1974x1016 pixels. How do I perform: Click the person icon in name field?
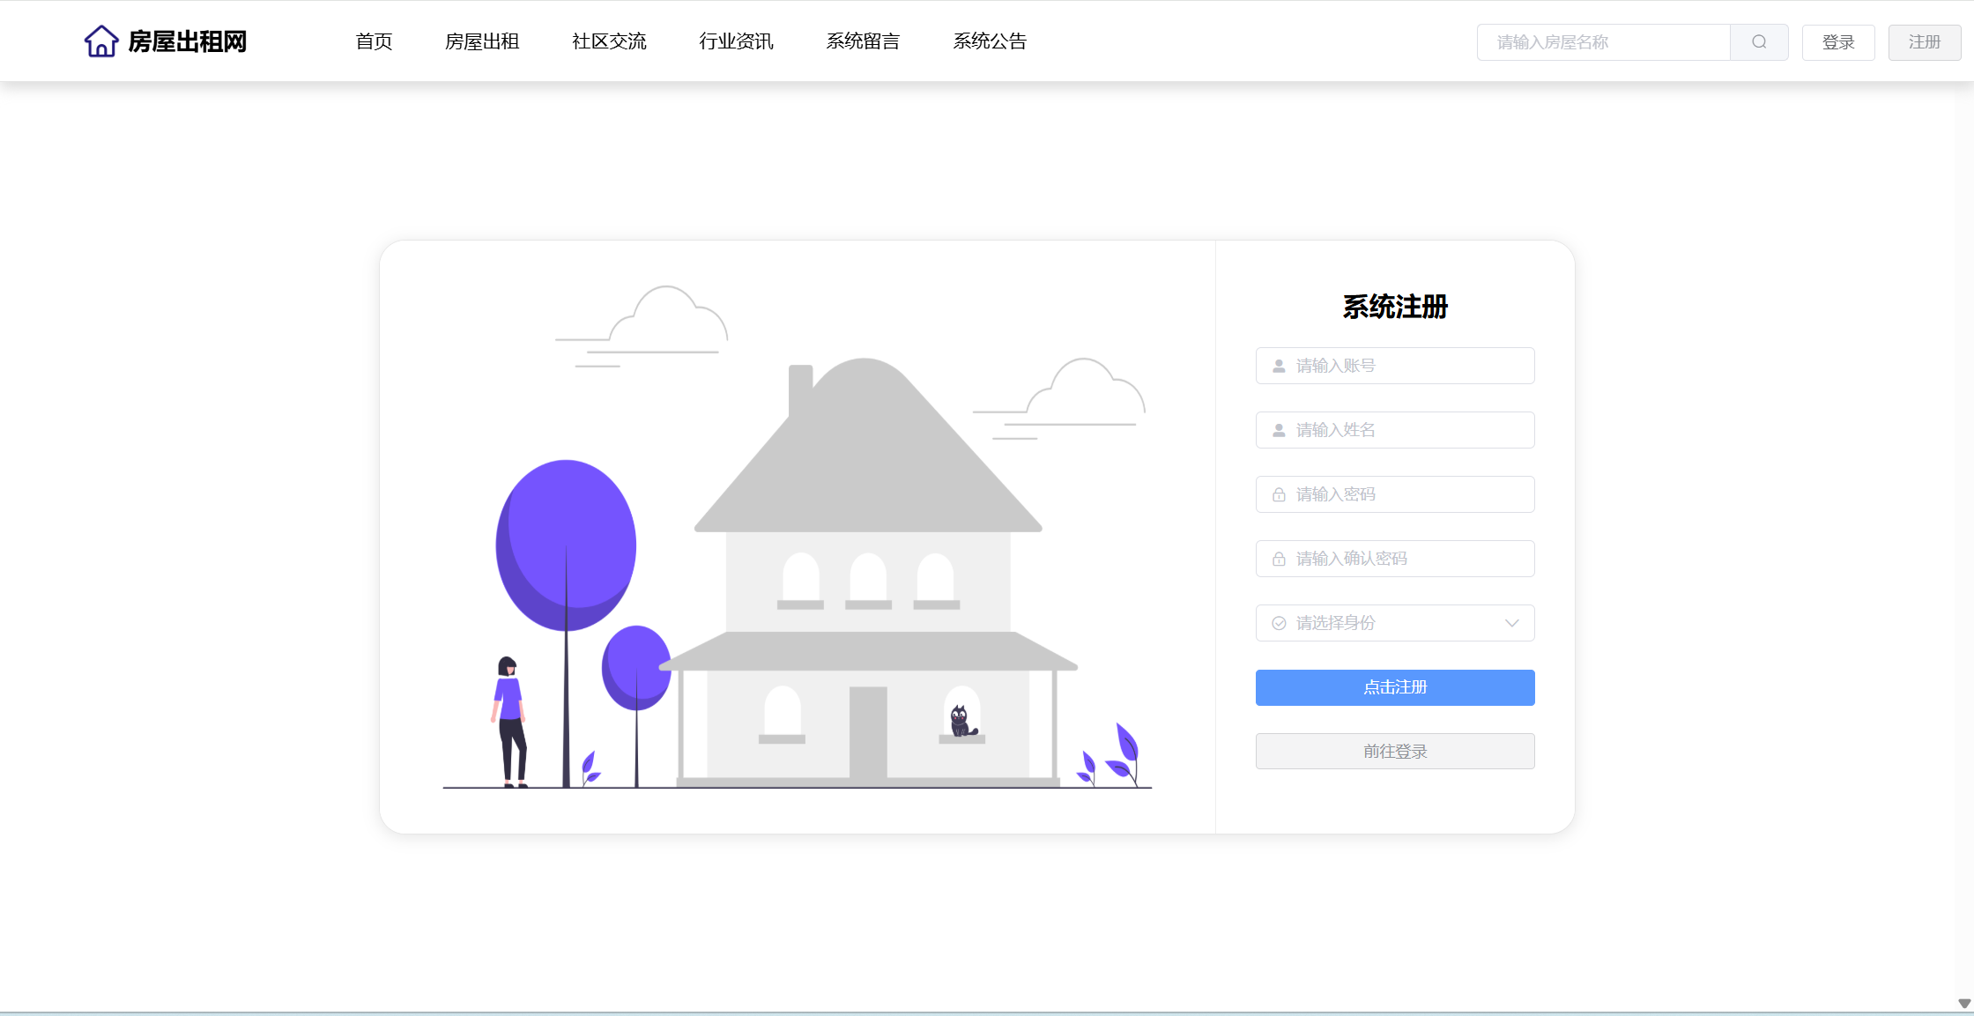coord(1279,430)
